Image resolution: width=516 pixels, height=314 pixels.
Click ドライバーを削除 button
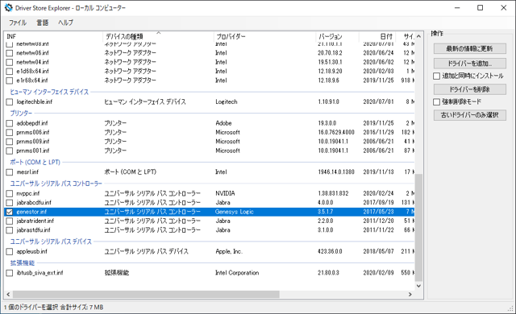[x=469, y=89]
